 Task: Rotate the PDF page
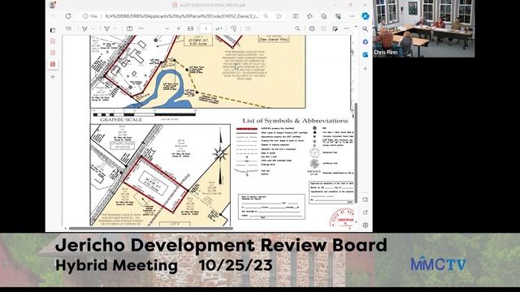[x=234, y=29]
